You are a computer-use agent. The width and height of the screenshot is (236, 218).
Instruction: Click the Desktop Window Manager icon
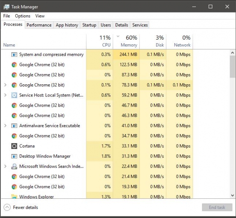14,156
